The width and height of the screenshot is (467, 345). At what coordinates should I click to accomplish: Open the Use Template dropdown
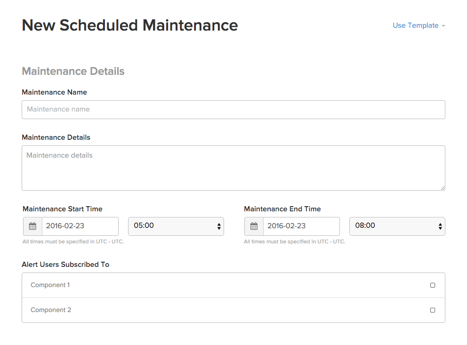click(419, 25)
